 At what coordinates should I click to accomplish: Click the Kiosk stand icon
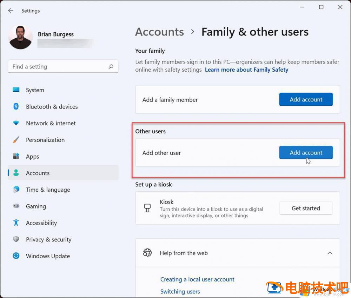(x=147, y=208)
